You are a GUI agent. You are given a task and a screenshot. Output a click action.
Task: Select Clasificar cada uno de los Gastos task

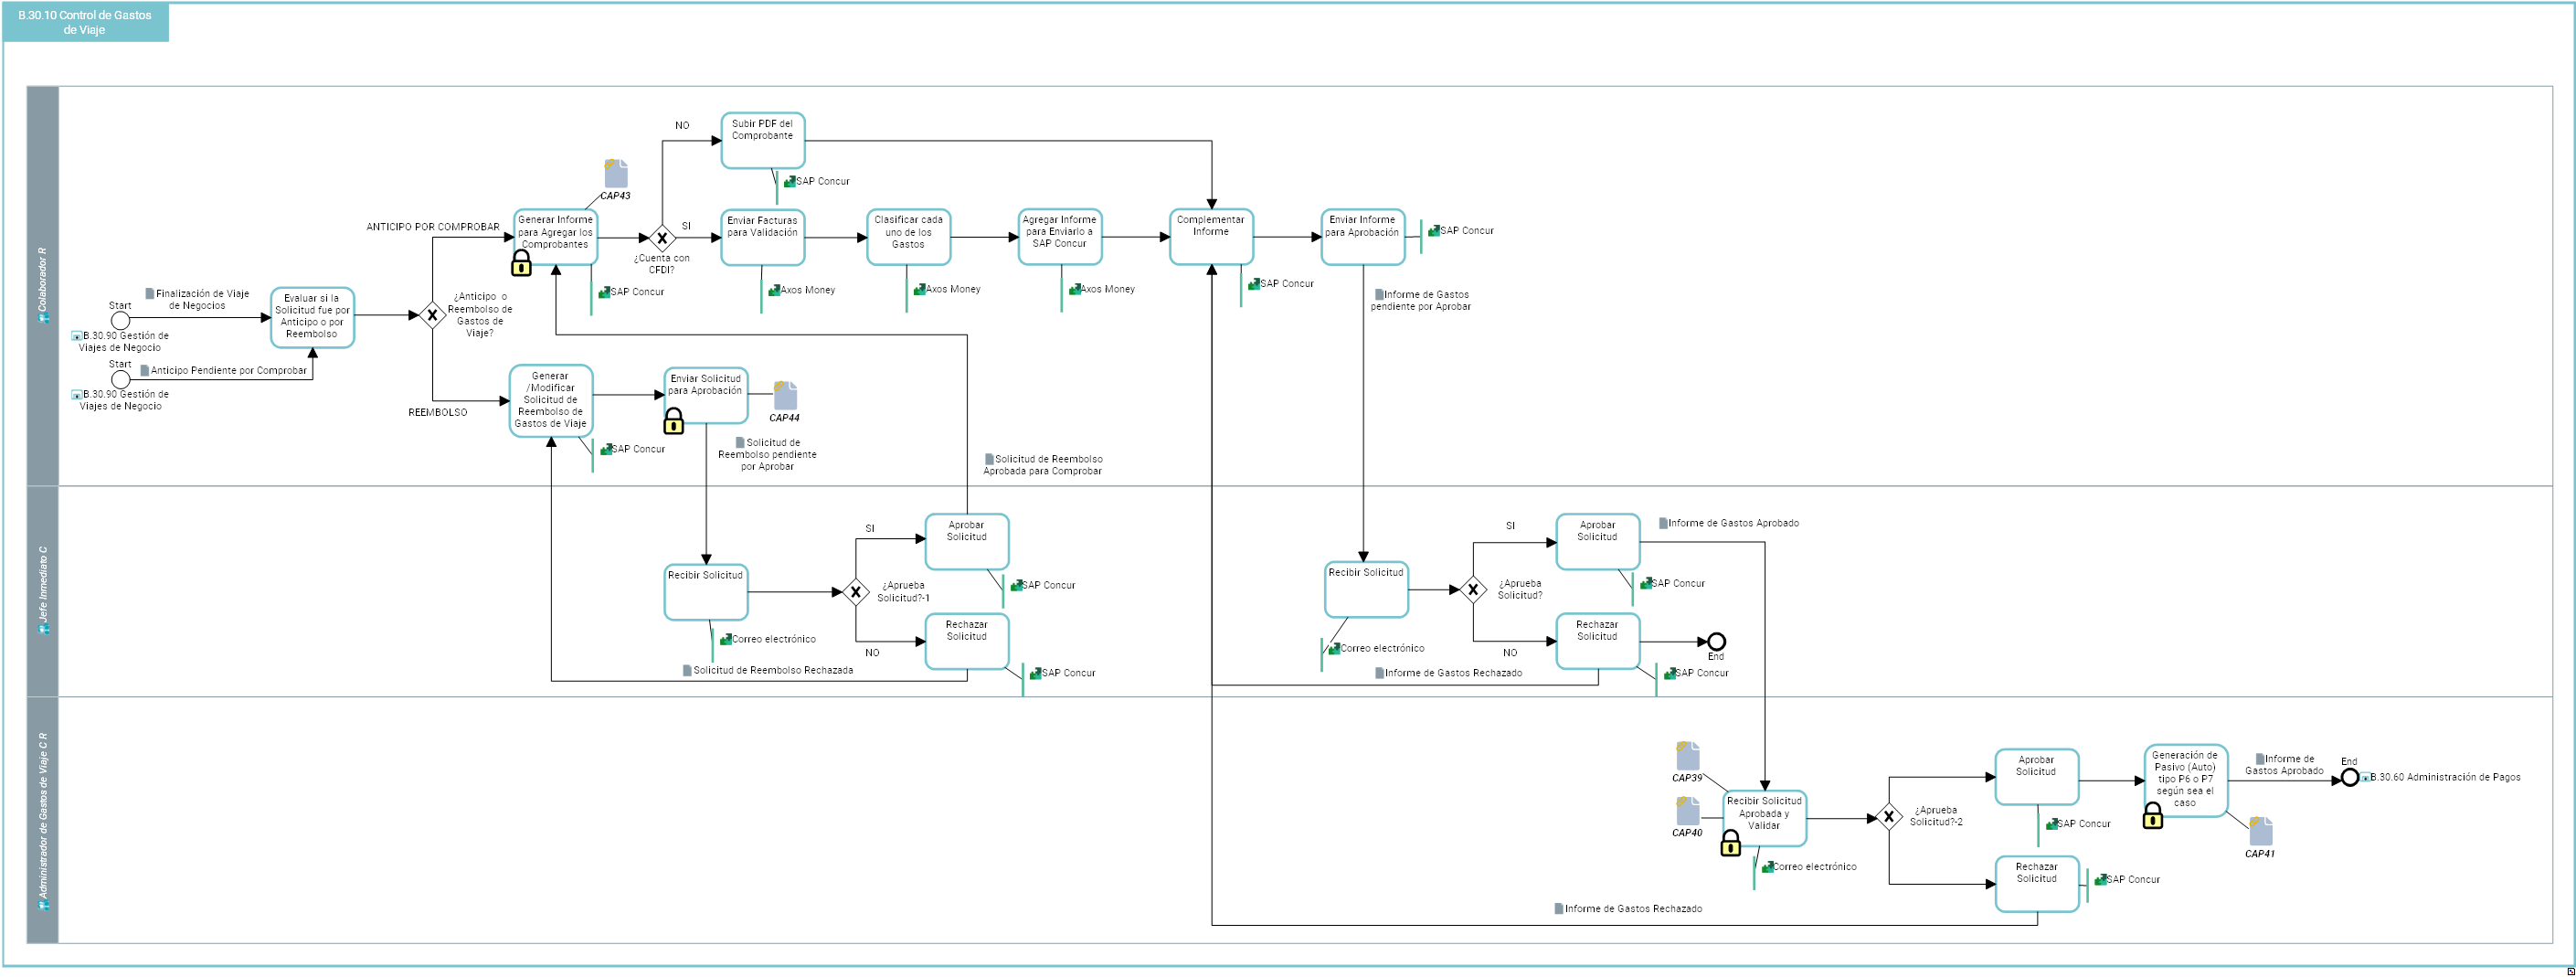[909, 237]
